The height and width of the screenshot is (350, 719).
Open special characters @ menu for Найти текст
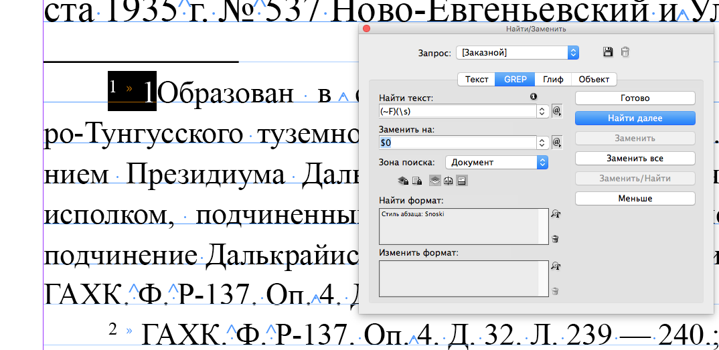(x=557, y=111)
